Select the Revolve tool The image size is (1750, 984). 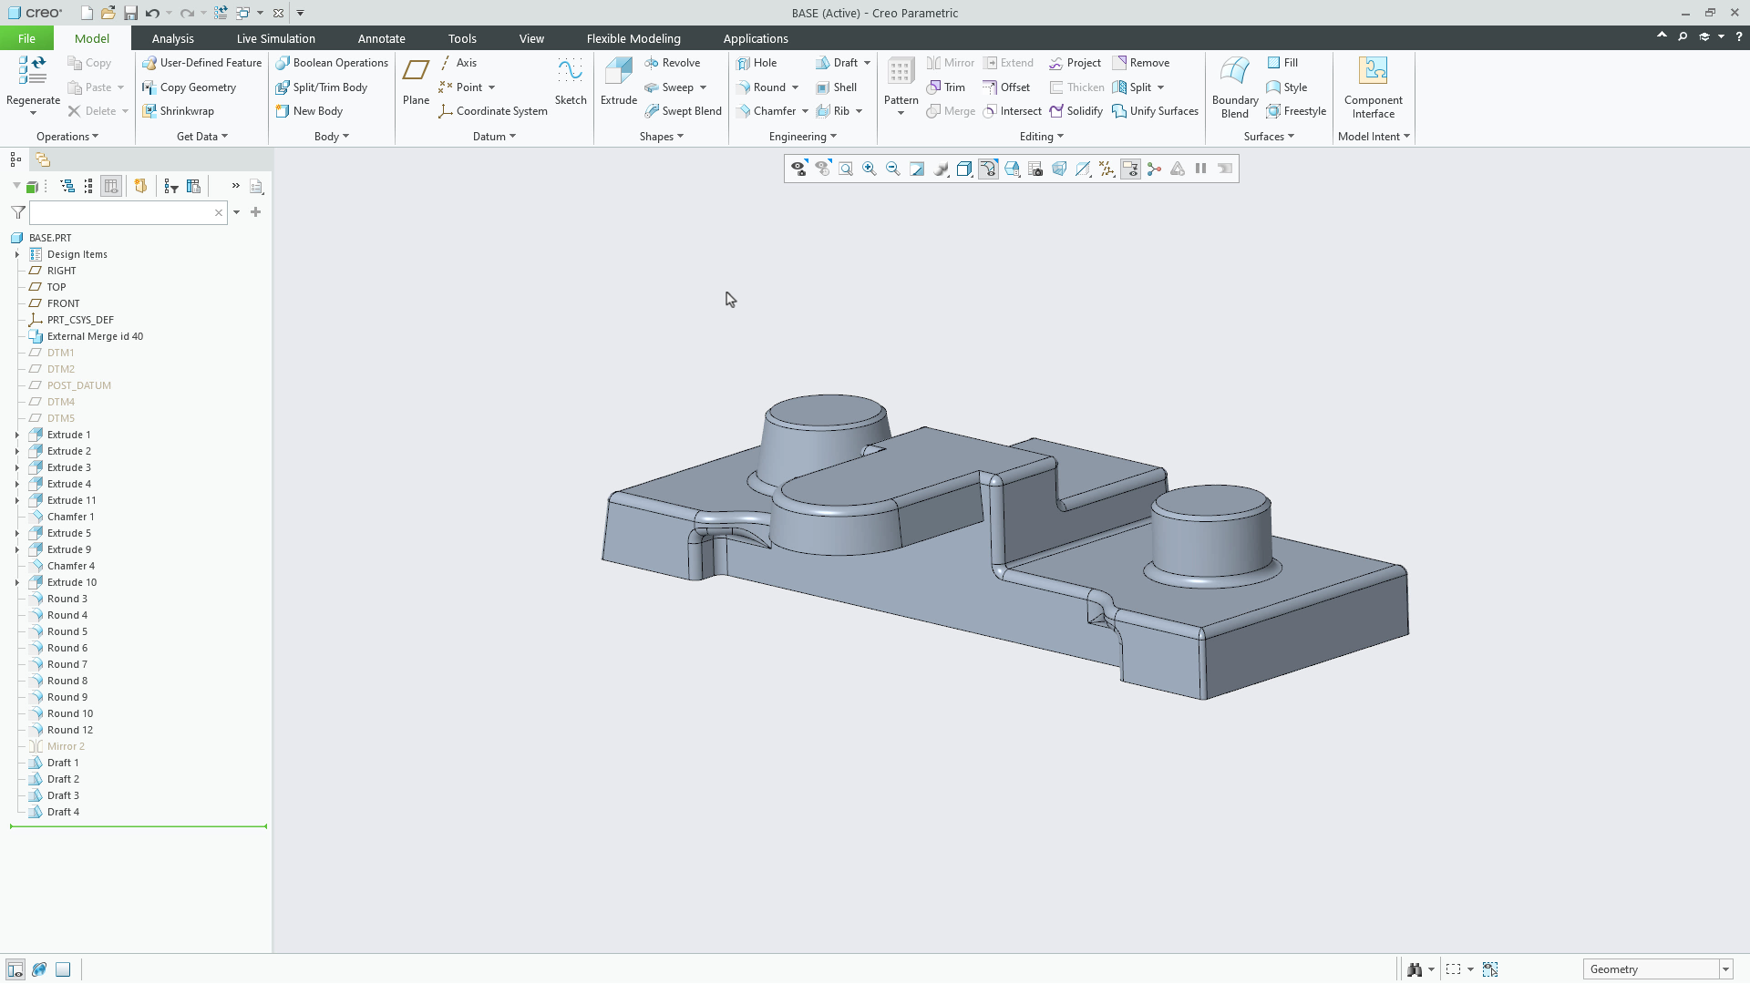(673, 63)
